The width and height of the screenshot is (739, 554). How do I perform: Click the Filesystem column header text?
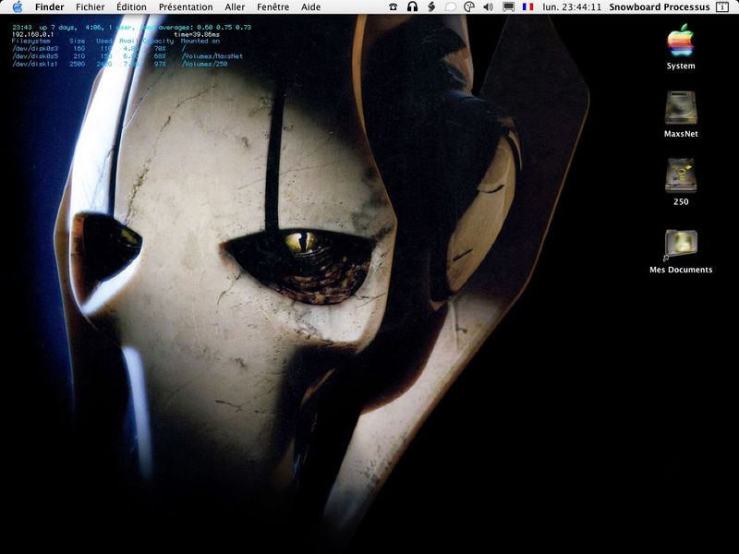coord(30,41)
